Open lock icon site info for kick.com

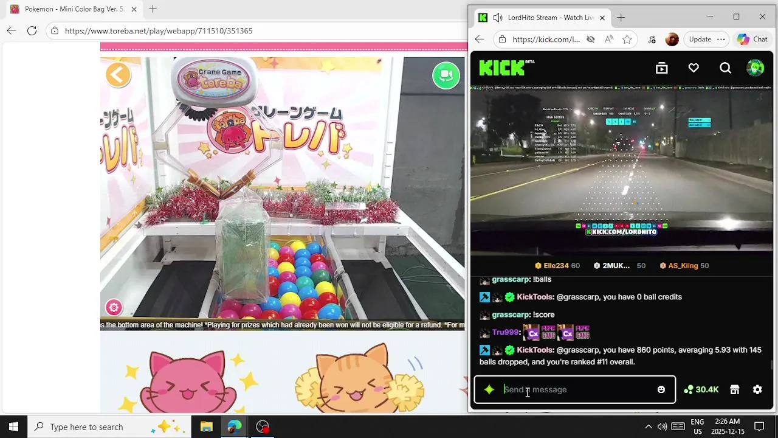(502, 39)
